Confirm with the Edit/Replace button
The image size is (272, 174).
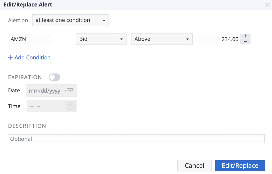(x=240, y=166)
